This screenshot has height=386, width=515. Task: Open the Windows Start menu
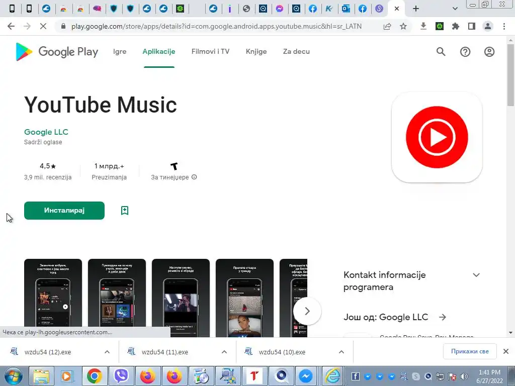click(x=13, y=376)
